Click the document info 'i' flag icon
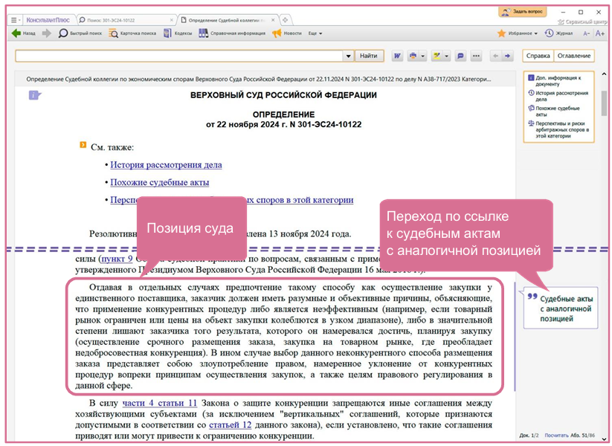Image resolution: width=612 pixels, height=446 pixels. click(x=34, y=95)
